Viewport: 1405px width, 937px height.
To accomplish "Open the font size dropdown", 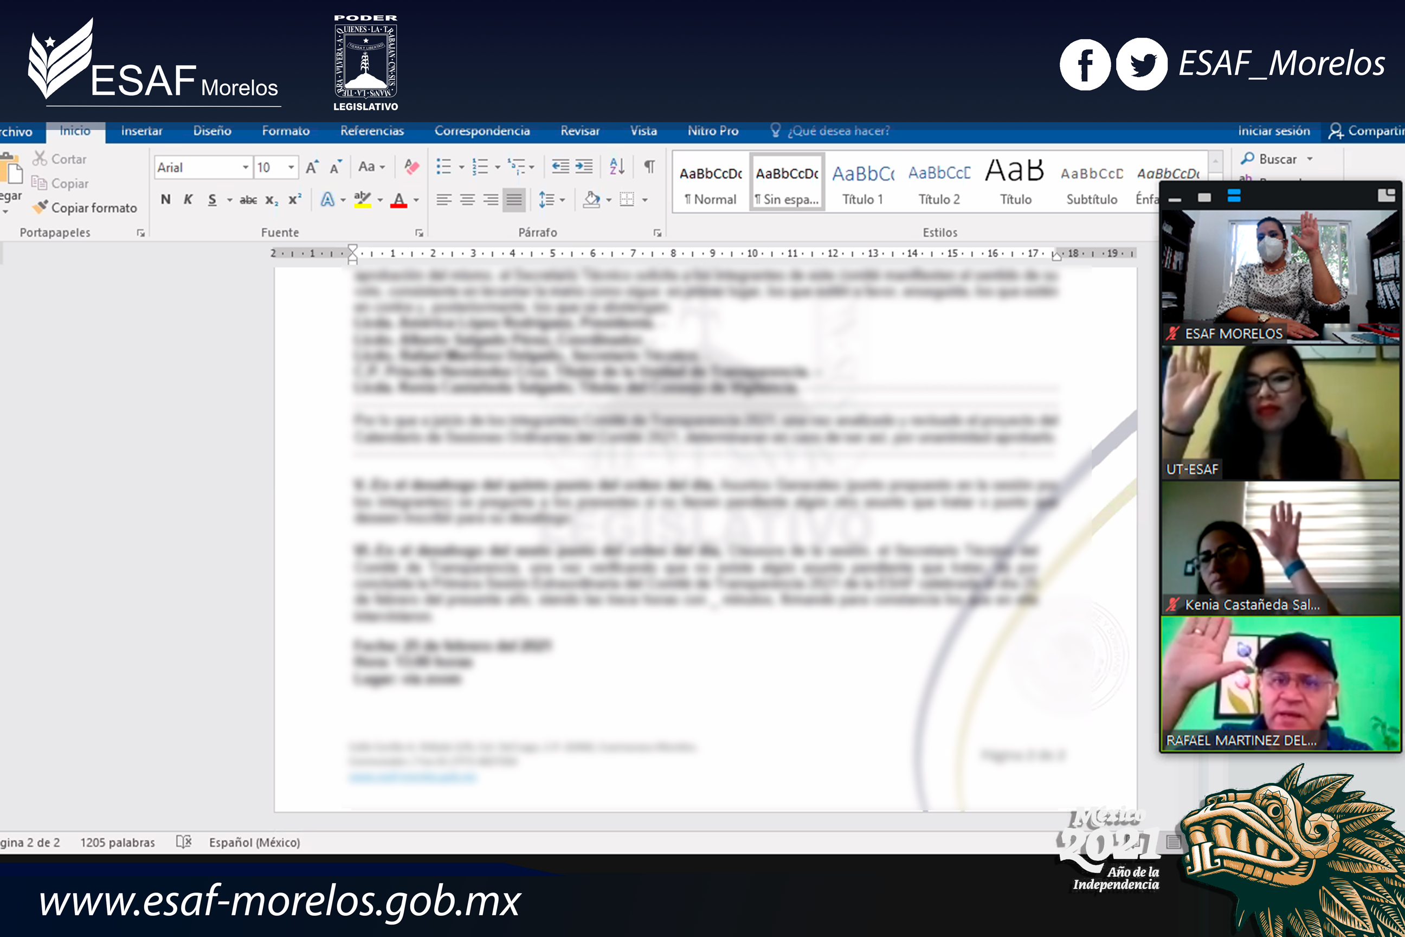I will [x=291, y=168].
